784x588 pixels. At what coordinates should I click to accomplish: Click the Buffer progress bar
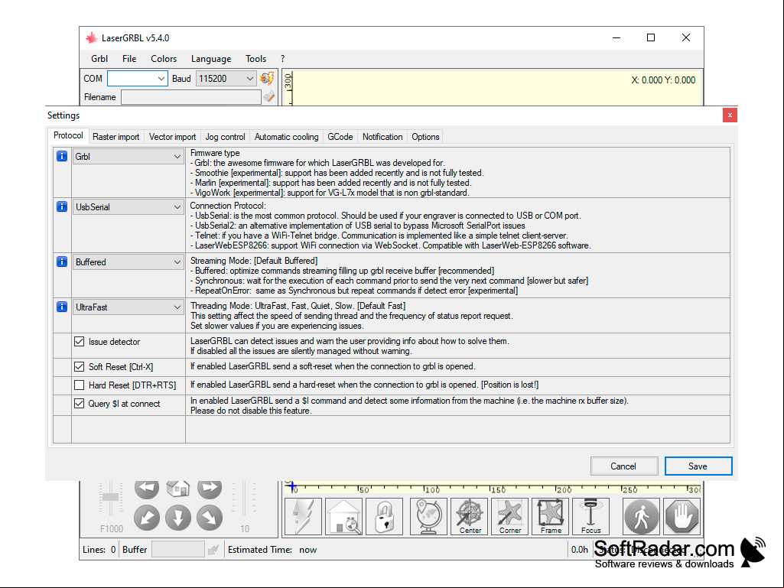point(178,550)
